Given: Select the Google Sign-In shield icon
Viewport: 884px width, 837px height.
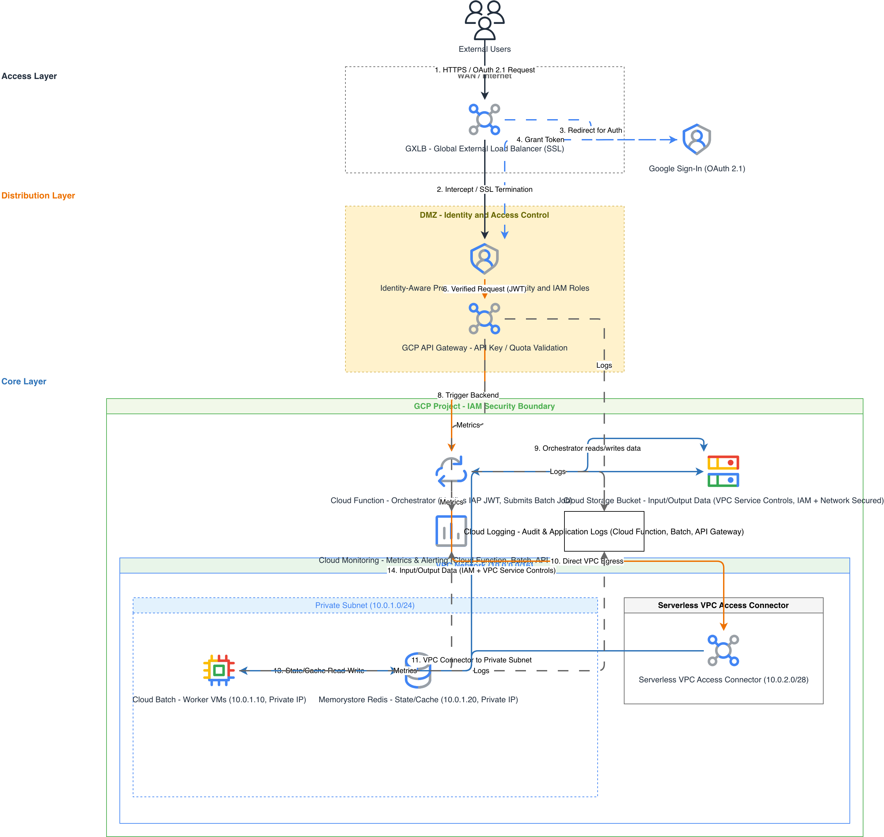Looking at the screenshot, I should pyautogui.click(x=697, y=139).
